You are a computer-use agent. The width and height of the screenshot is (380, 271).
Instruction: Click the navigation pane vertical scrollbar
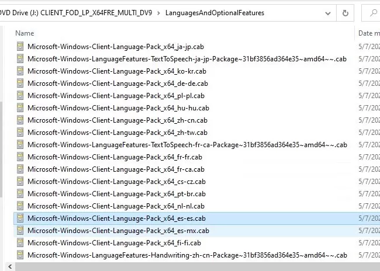tap(1, 149)
